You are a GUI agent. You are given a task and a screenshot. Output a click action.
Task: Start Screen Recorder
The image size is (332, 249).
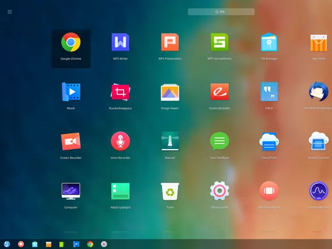click(x=70, y=141)
